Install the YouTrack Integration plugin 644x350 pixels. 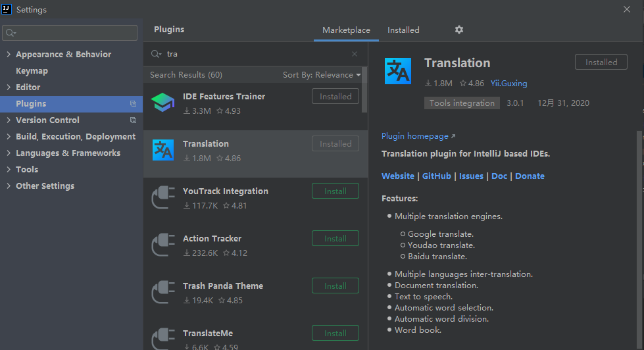[335, 191]
